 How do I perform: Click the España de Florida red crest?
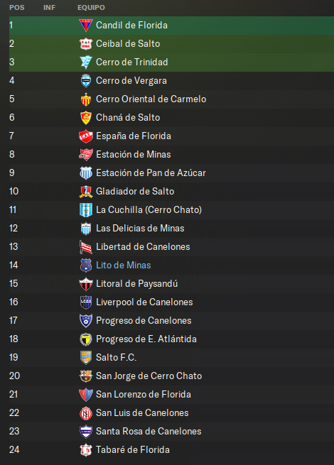86,136
